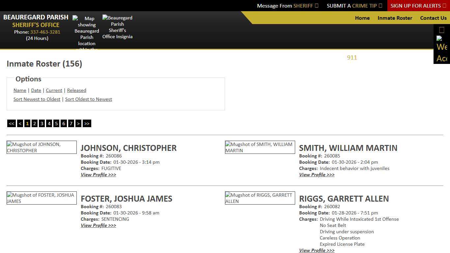450x253 pixels.
Task: Sort Newest to Oldest
Action: (37, 99)
